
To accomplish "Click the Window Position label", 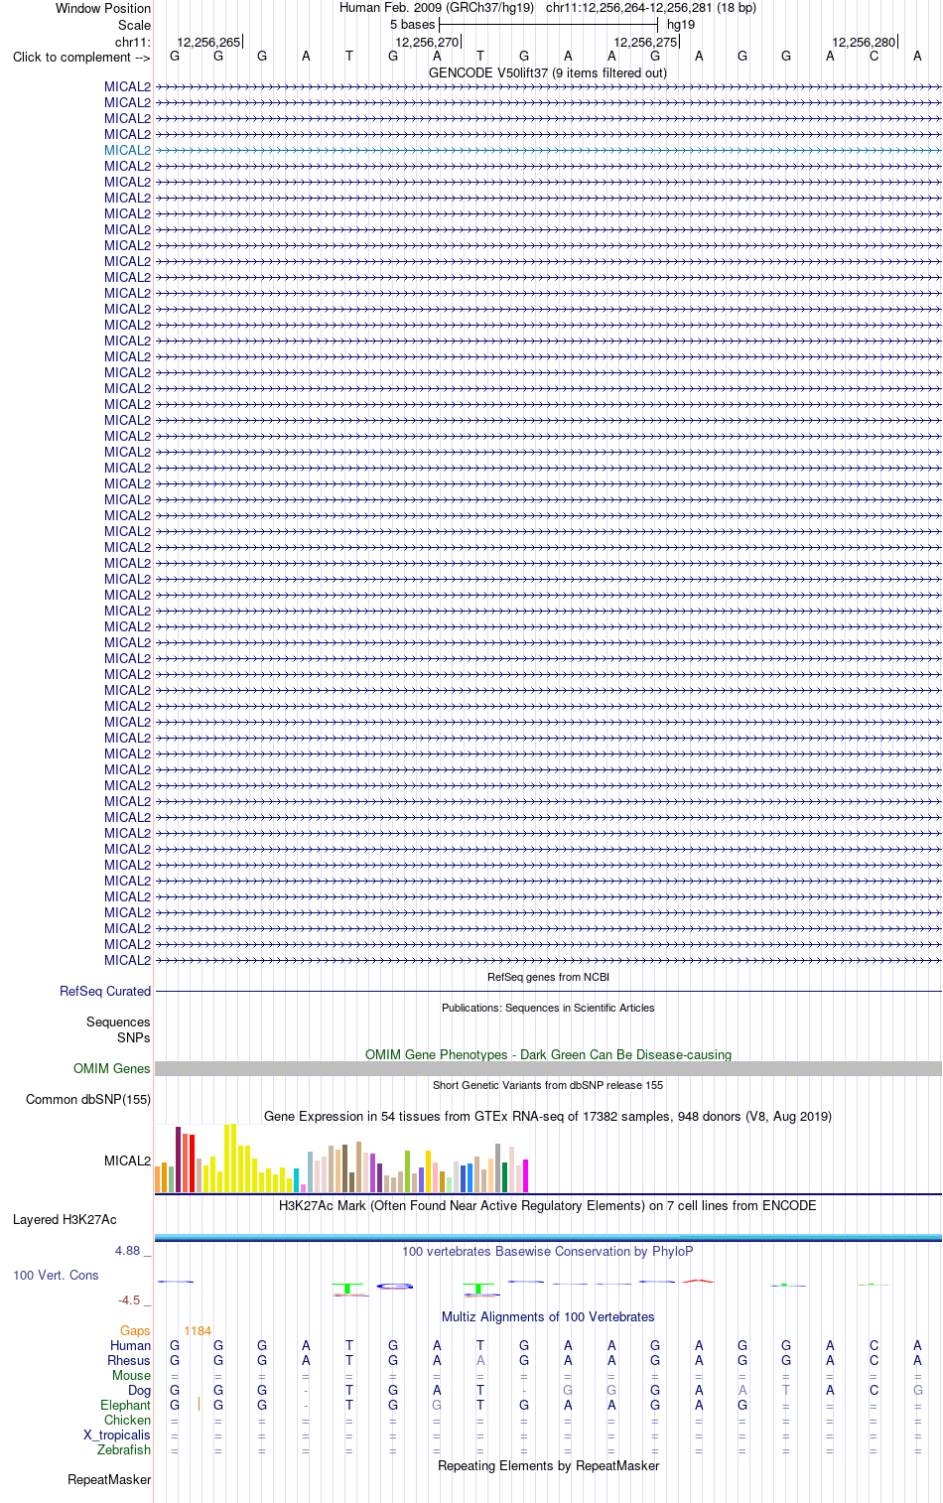I will [103, 8].
